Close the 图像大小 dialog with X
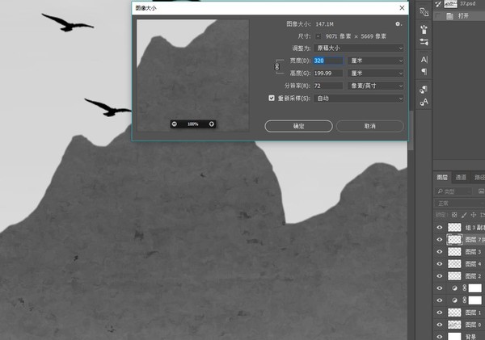 click(x=402, y=8)
